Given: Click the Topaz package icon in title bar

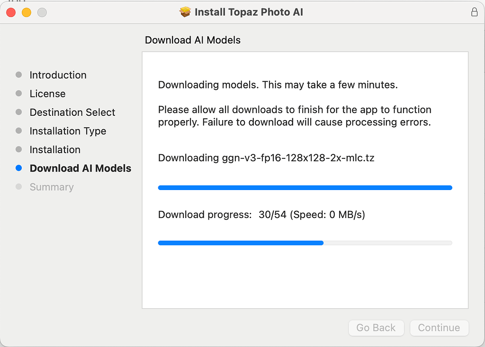Looking at the screenshot, I should pyautogui.click(x=184, y=12).
